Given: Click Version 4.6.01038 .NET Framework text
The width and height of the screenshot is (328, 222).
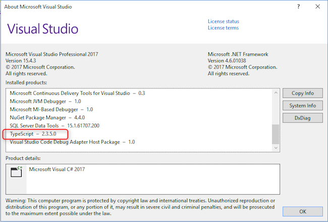Looking at the screenshot, I should click(227, 61).
